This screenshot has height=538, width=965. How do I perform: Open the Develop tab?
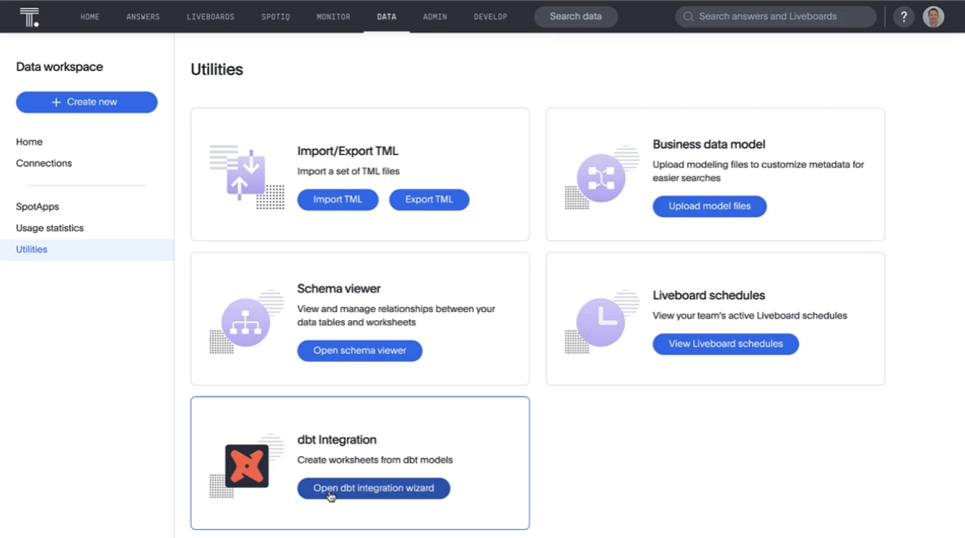pyautogui.click(x=491, y=17)
